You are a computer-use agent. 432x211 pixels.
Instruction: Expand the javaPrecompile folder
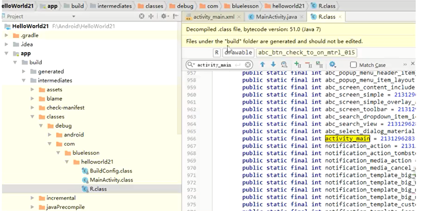click(32, 207)
